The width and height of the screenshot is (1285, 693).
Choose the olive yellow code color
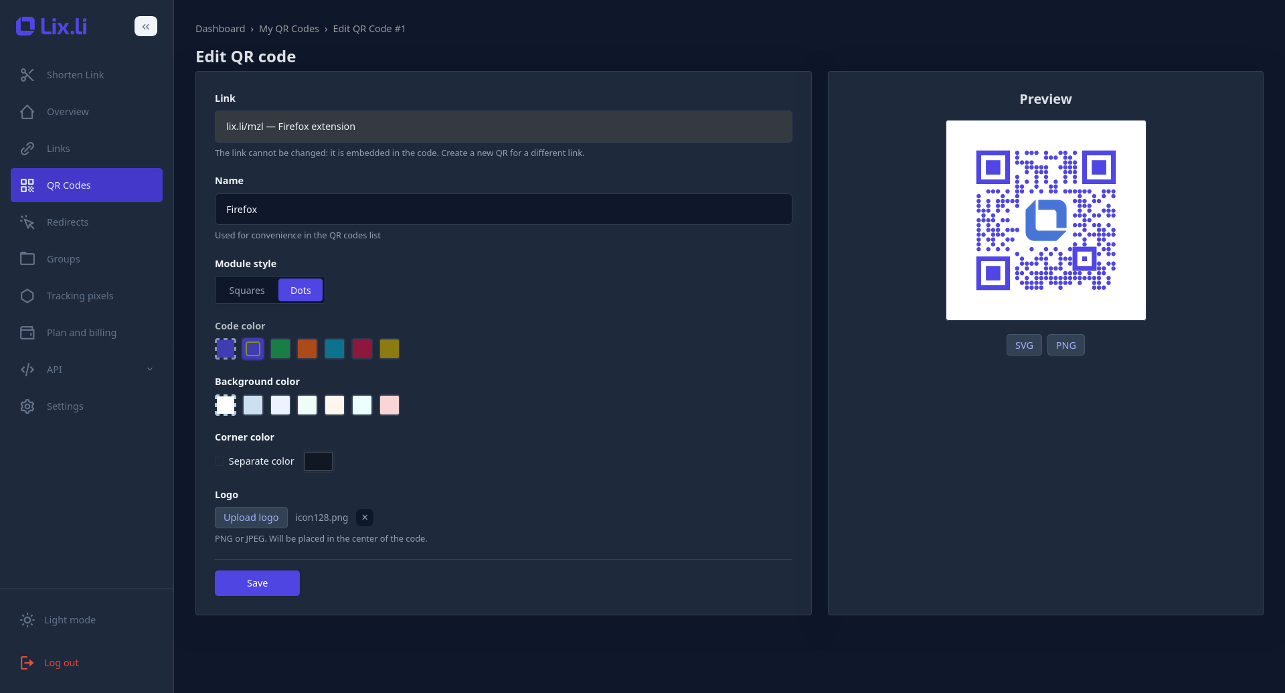click(390, 349)
